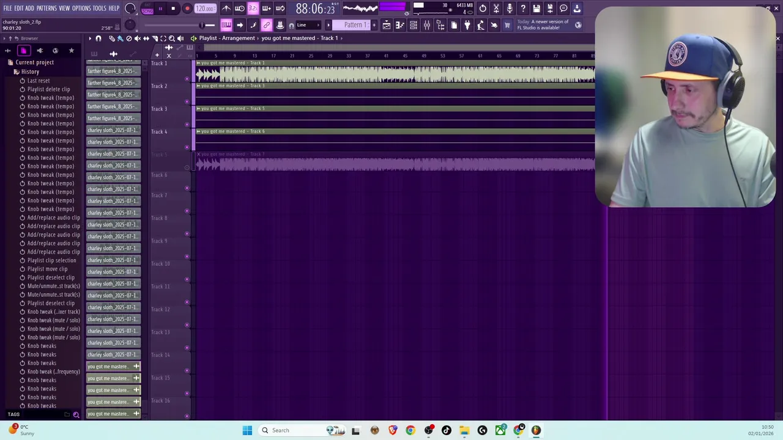Open the help question mark icon
The height and width of the screenshot is (440, 783).
click(523, 9)
